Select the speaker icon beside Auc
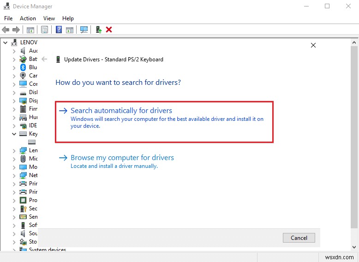This screenshot has width=359, height=262. tap(23, 51)
